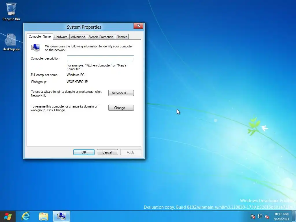The width and height of the screenshot is (296, 222).
Task: Click the Windows-PC computer name text
Action: [x=75, y=75]
